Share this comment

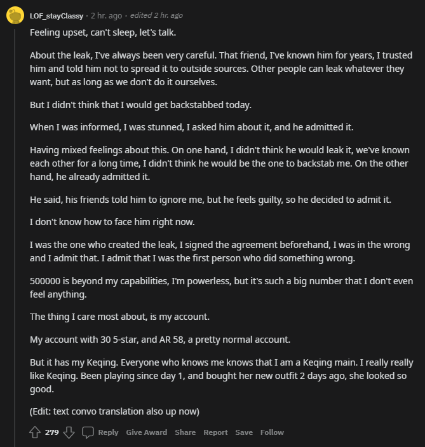(185, 432)
